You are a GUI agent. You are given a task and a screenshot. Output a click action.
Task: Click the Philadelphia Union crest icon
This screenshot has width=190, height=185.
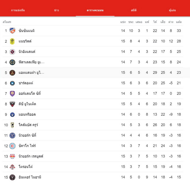pyautogui.click(x=12, y=62)
